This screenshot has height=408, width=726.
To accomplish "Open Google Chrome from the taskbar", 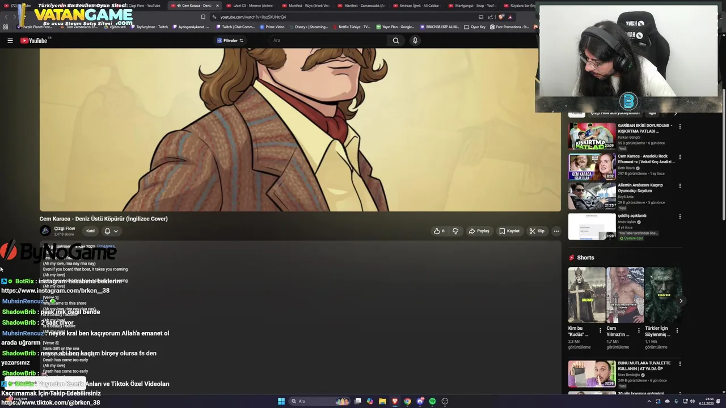I will 407,401.
